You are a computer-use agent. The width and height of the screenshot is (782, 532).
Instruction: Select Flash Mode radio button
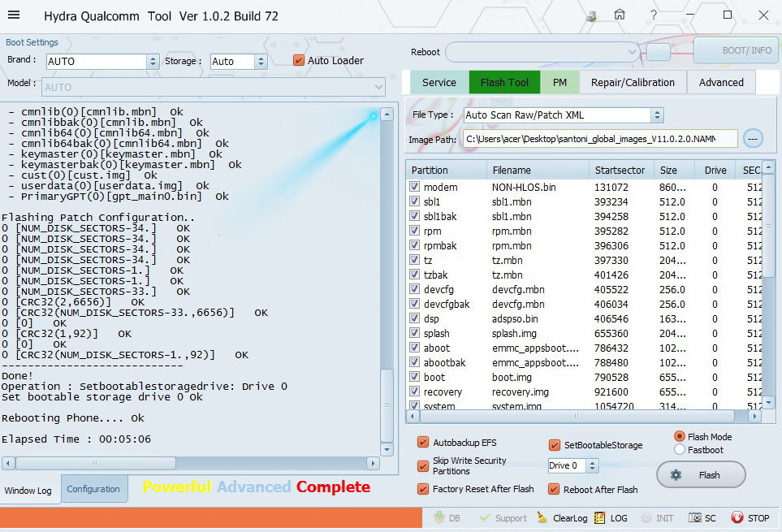pos(679,436)
